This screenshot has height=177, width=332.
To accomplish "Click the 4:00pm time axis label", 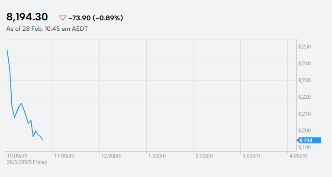I will 298,156.
